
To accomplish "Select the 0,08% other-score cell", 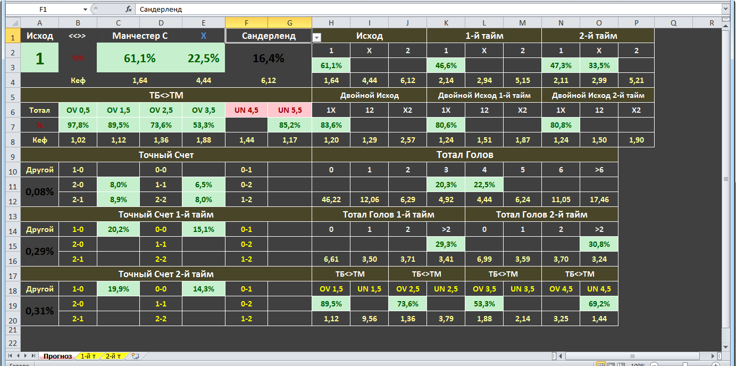I will [x=40, y=192].
